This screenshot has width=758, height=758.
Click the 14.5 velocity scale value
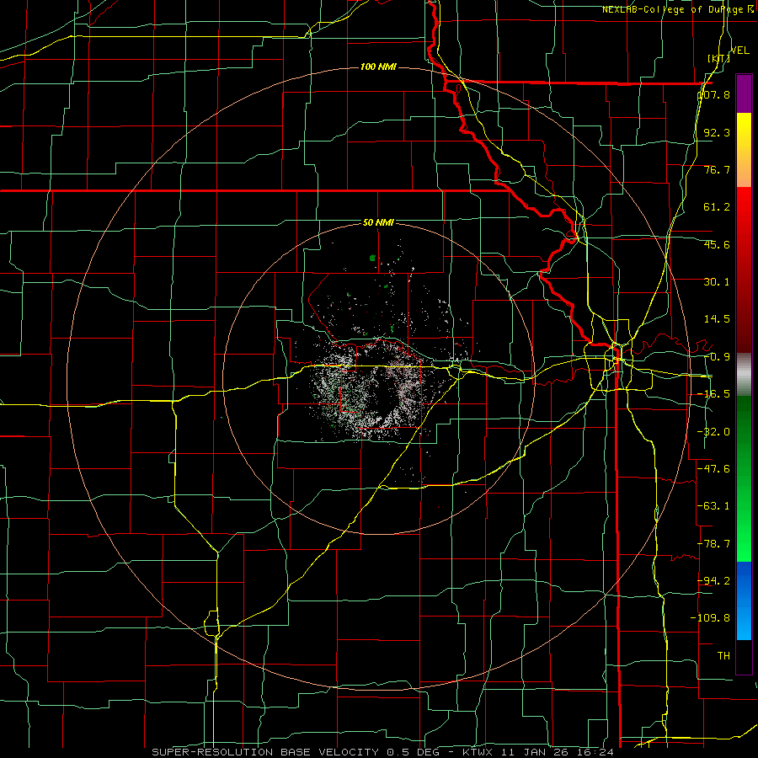pyautogui.click(x=717, y=319)
